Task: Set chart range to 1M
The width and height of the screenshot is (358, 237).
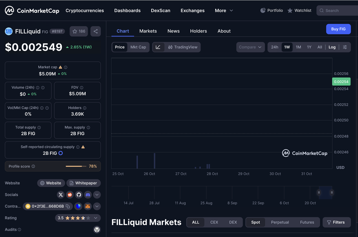Action: tap(298, 47)
